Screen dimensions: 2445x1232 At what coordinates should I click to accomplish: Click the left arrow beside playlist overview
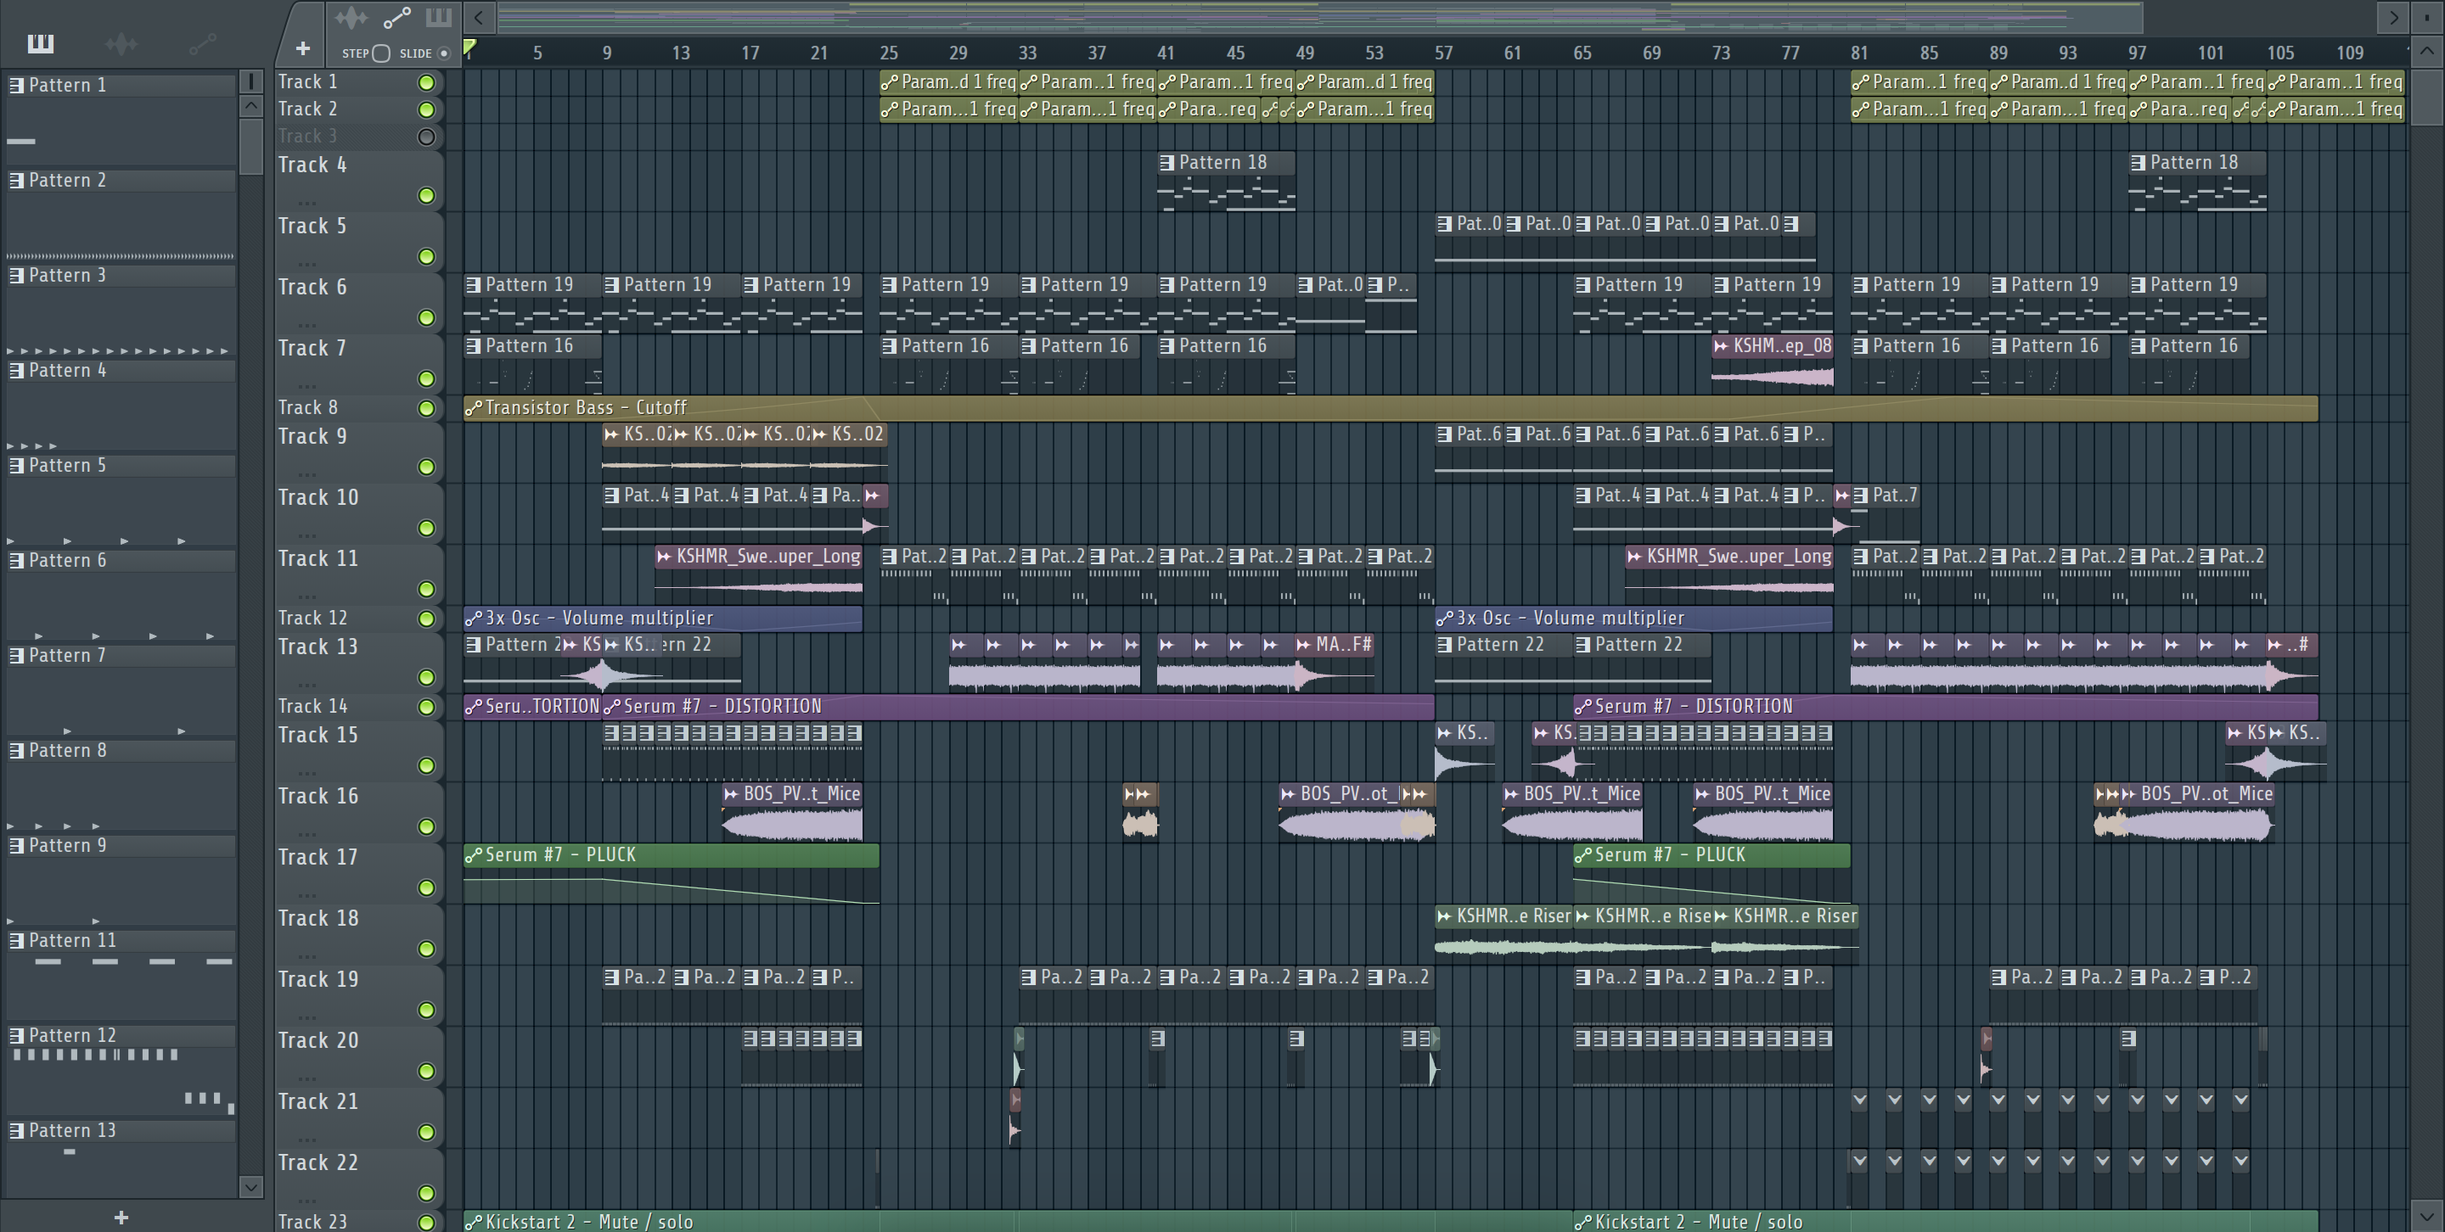tap(480, 17)
